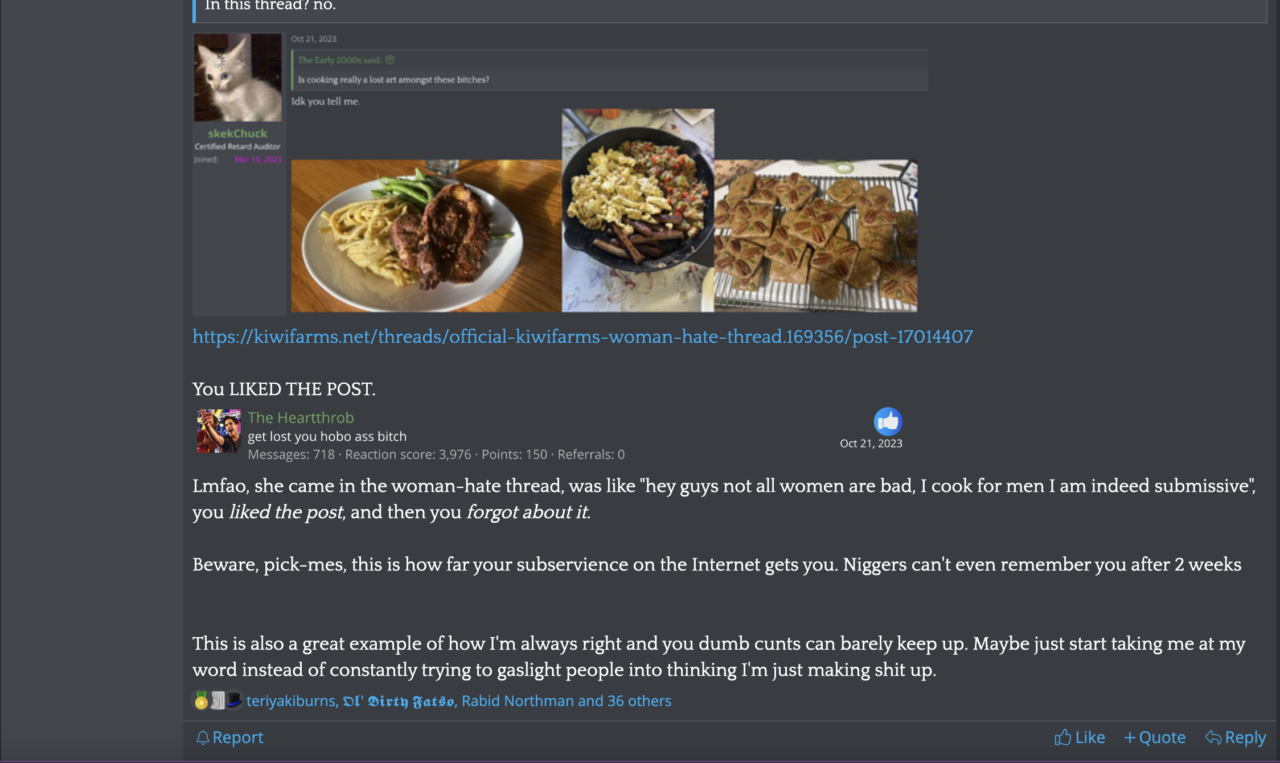
Task: Click the Oct 21, 2023 reaction date
Action: [871, 444]
